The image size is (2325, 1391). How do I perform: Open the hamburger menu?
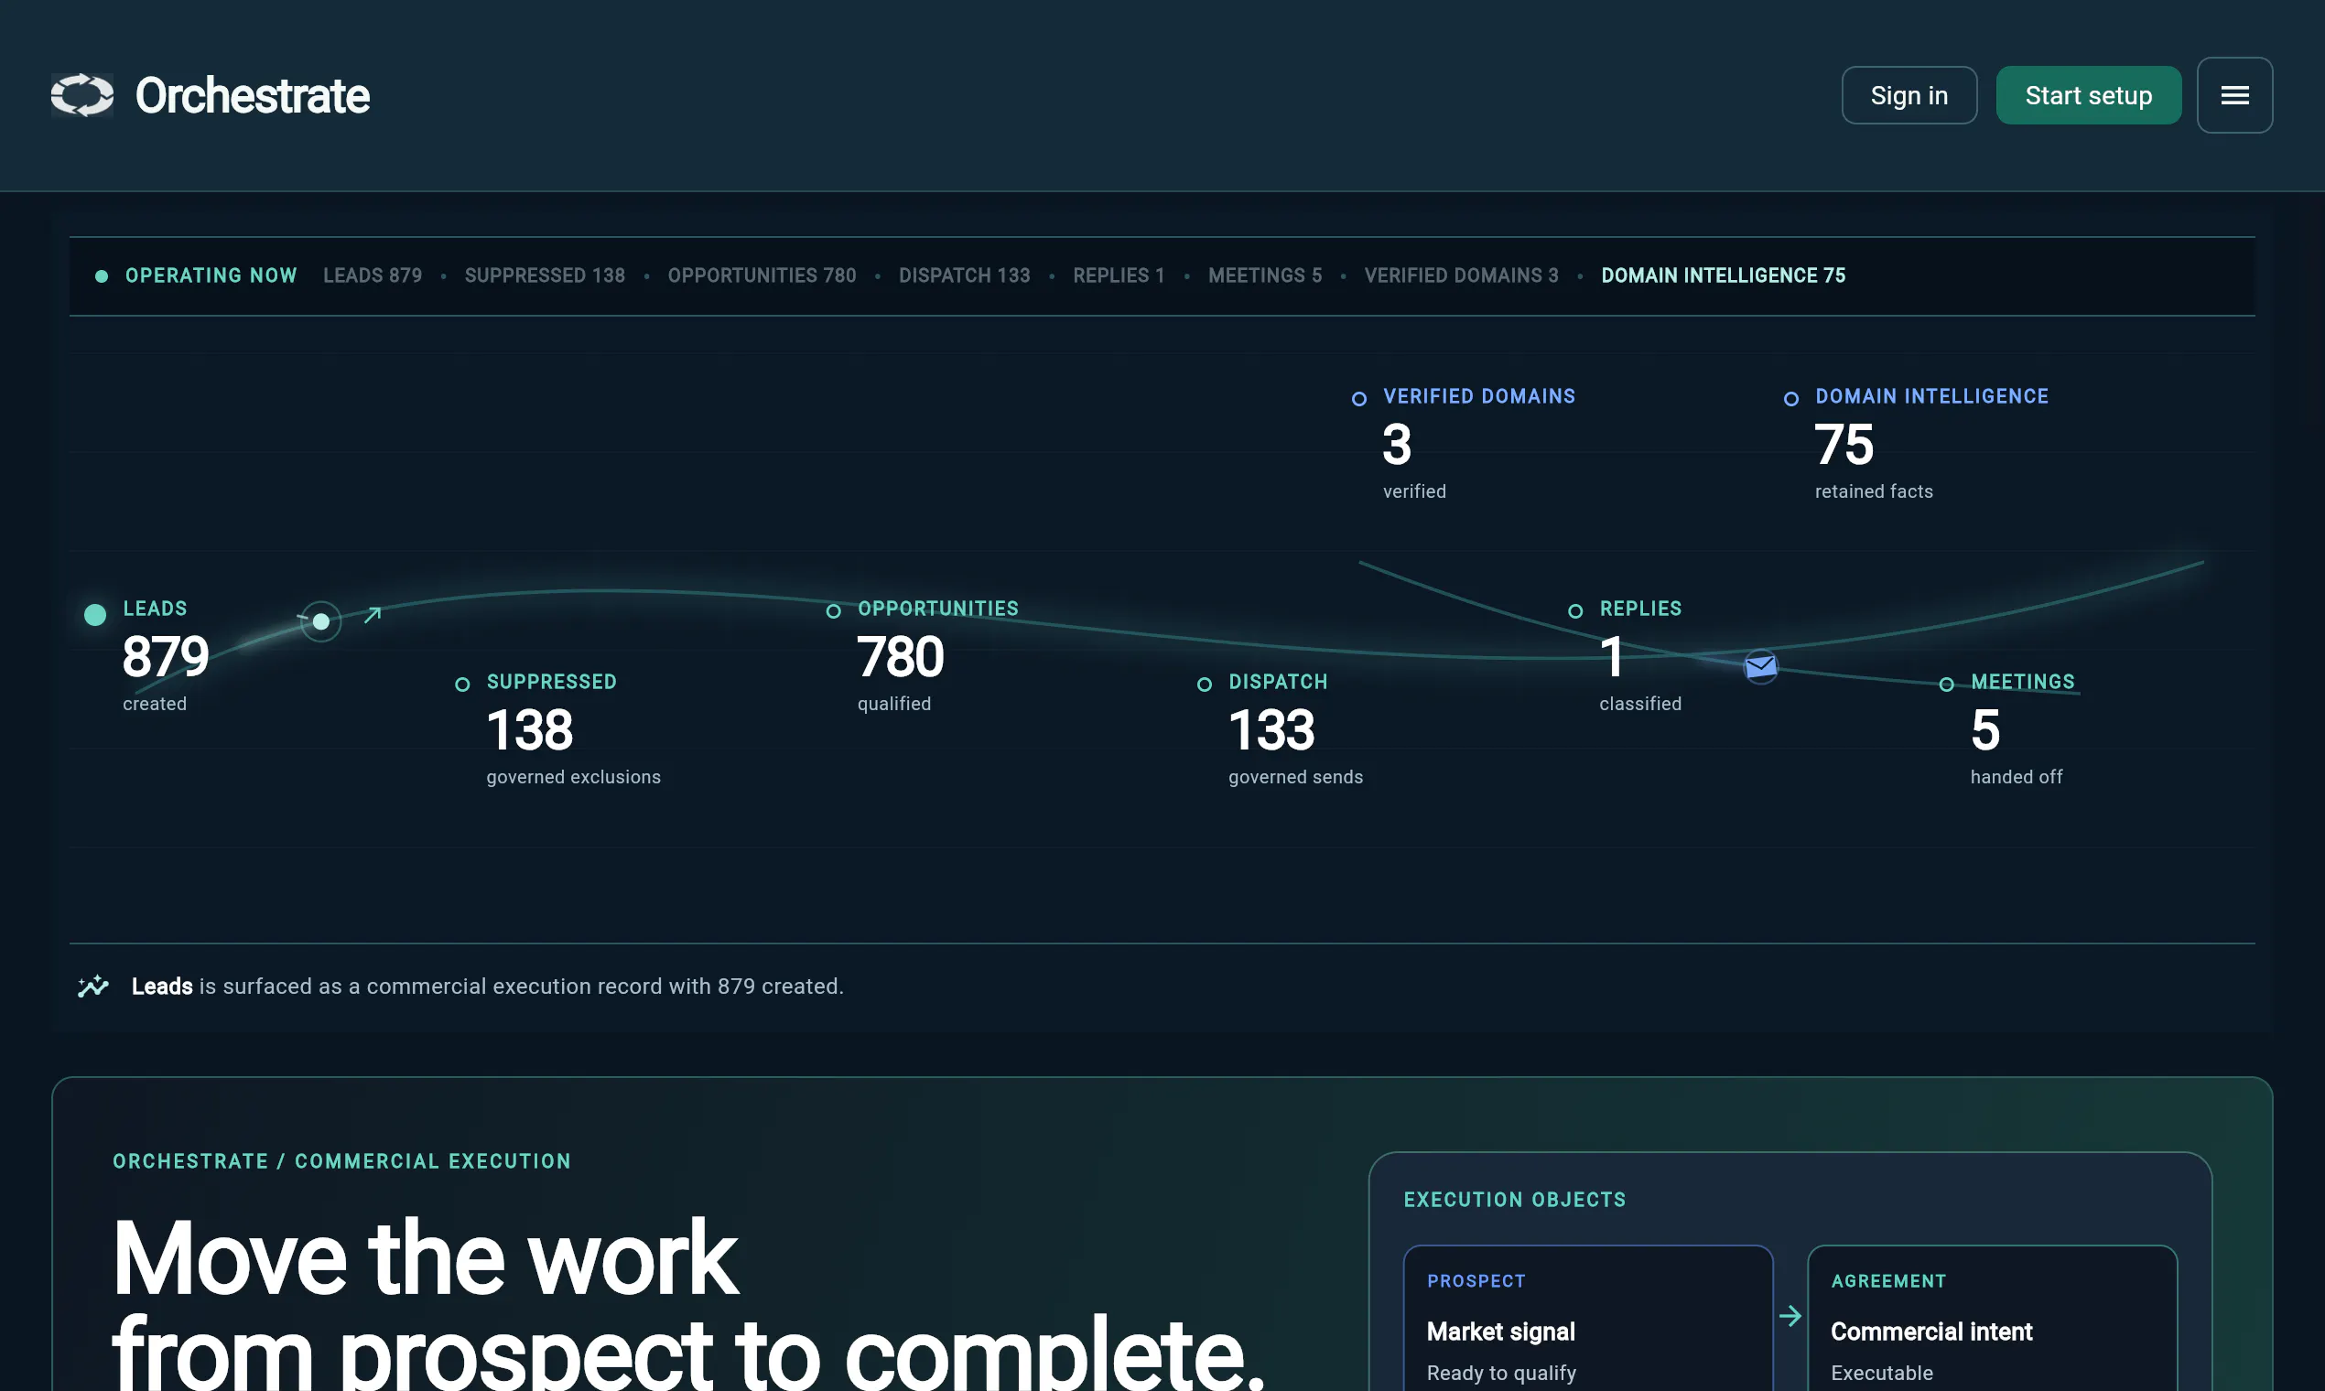click(x=2234, y=95)
